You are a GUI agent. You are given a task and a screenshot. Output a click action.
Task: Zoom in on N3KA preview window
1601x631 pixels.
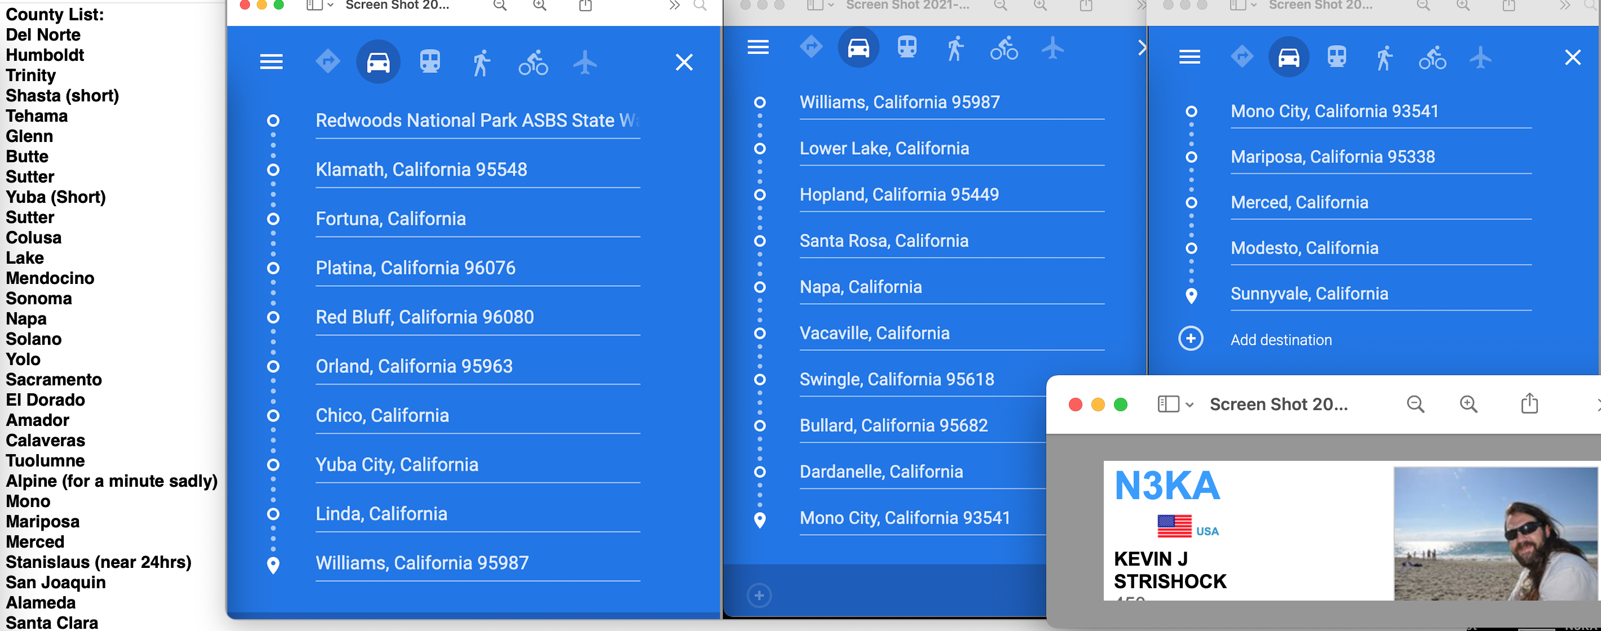[x=1468, y=405]
